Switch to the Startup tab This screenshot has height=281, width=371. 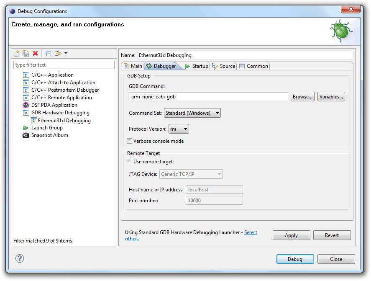[197, 66]
